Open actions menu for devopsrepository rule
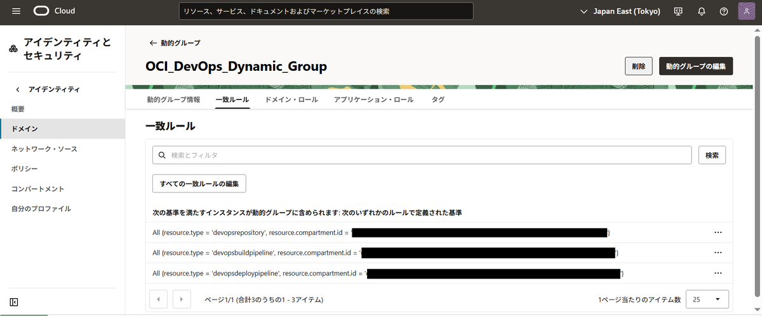The image size is (762, 316). point(718,232)
